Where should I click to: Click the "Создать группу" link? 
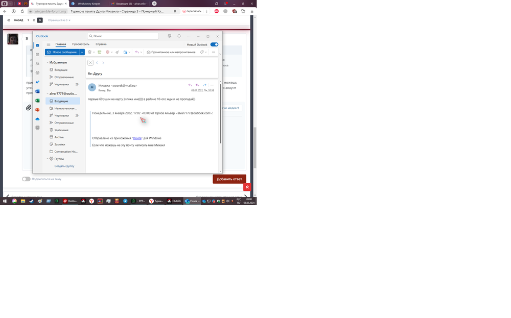(64, 166)
